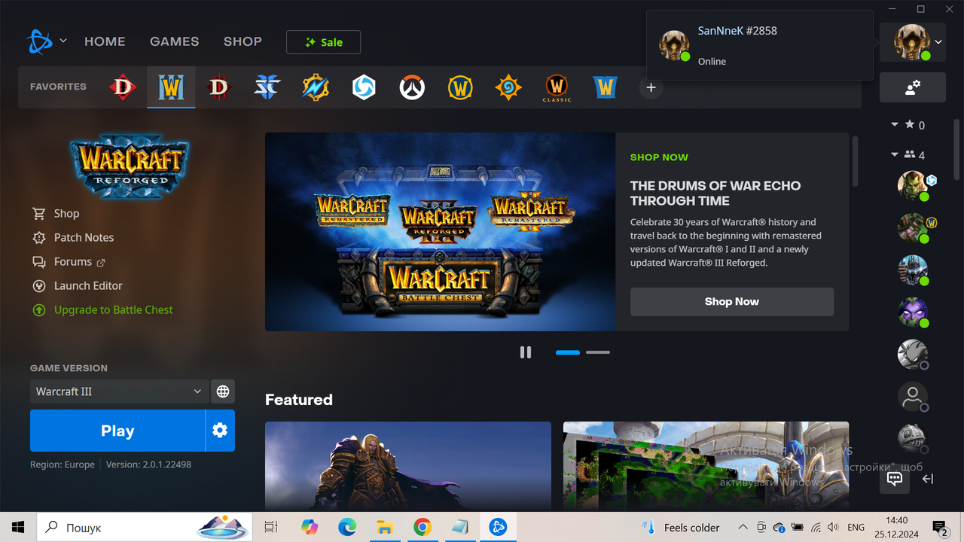Click the Warcraft Battle Chest banner image
This screenshot has height=542, width=964.
coord(441,232)
